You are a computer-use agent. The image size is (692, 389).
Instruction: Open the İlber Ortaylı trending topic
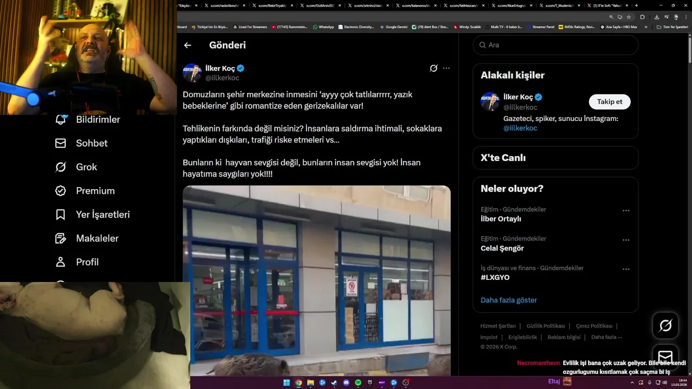tap(501, 219)
